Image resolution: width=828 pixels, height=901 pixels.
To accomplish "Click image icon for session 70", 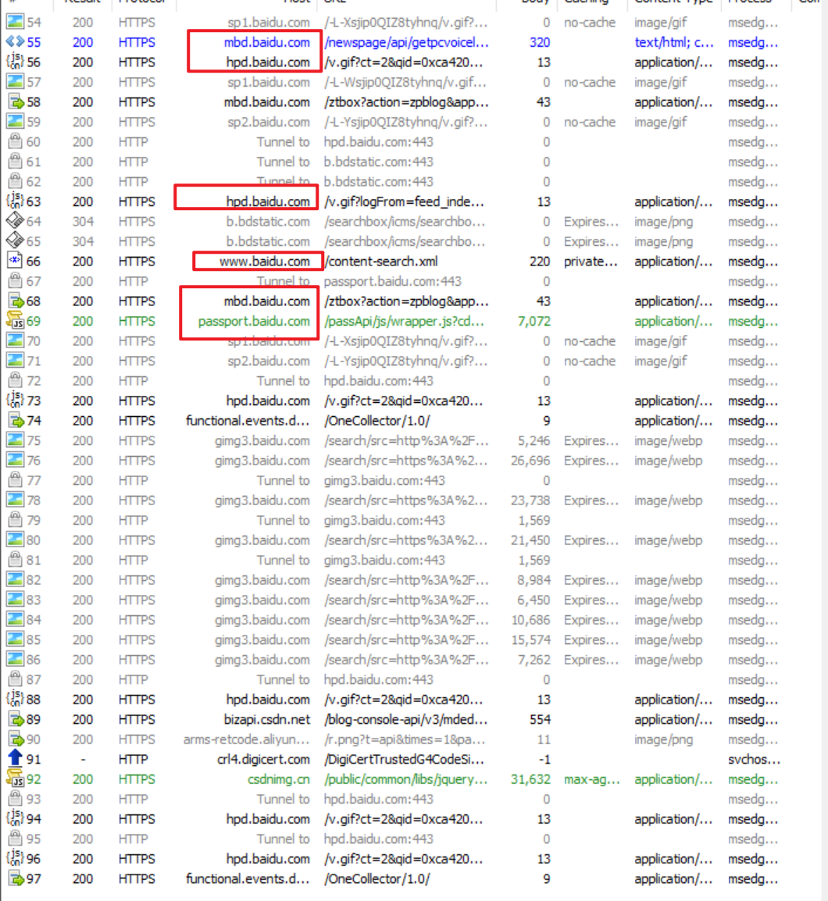I will coord(15,340).
